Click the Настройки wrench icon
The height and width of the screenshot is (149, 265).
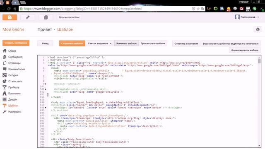tap(5, 112)
